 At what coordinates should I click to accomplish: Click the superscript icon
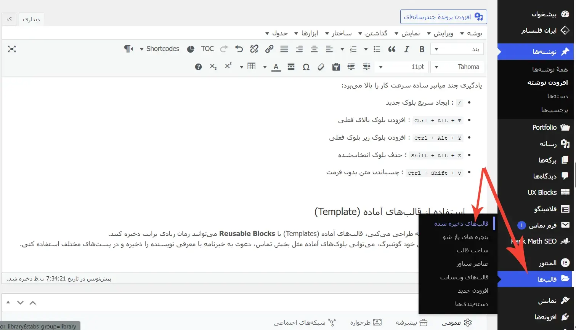pyautogui.click(x=228, y=66)
